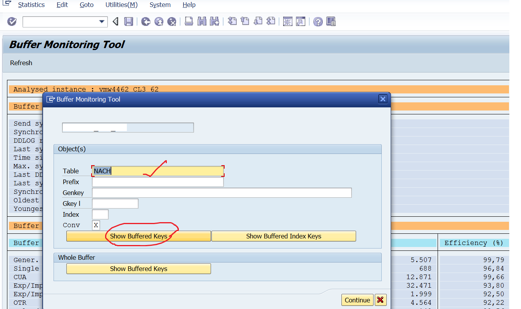Click the Refresh action below the title
The width and height of the screenshot is (521, 309).
click(x=21, y=63)
